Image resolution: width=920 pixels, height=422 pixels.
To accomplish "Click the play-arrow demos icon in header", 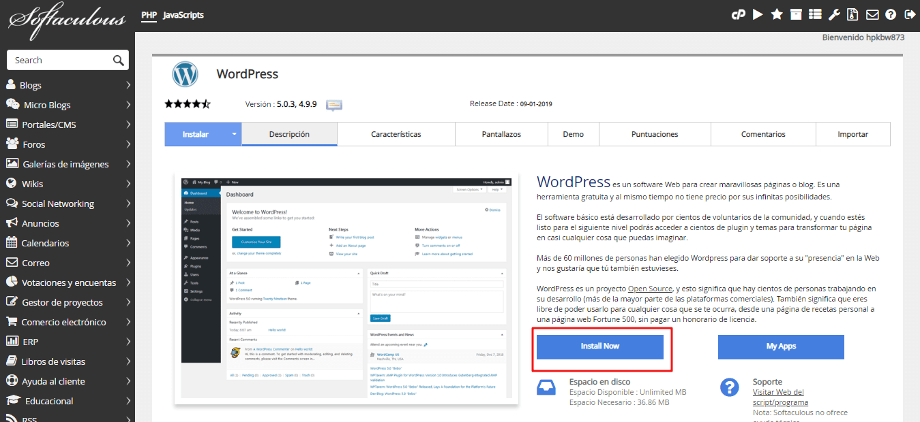I will (x=758, y=14).
